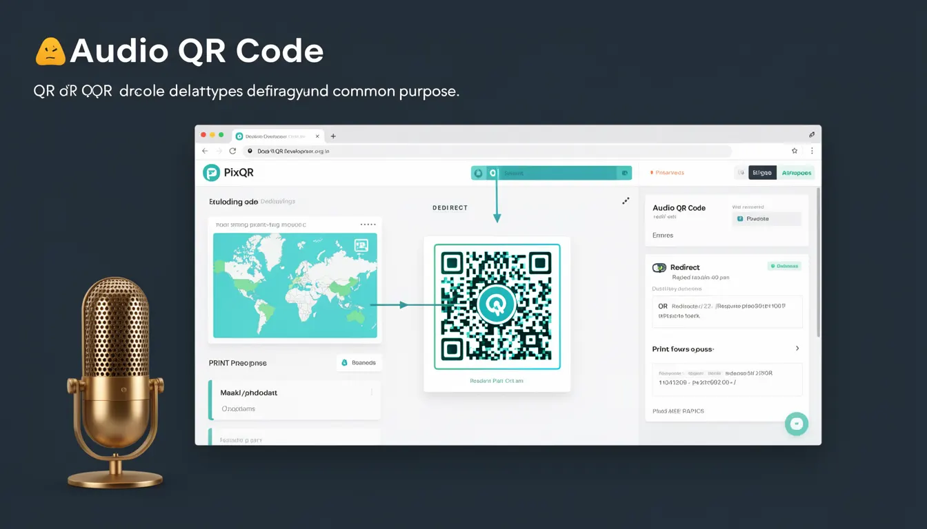Click the dotted icon beside DEDIRECT heading
927x529 pixels.
point(626,201)
